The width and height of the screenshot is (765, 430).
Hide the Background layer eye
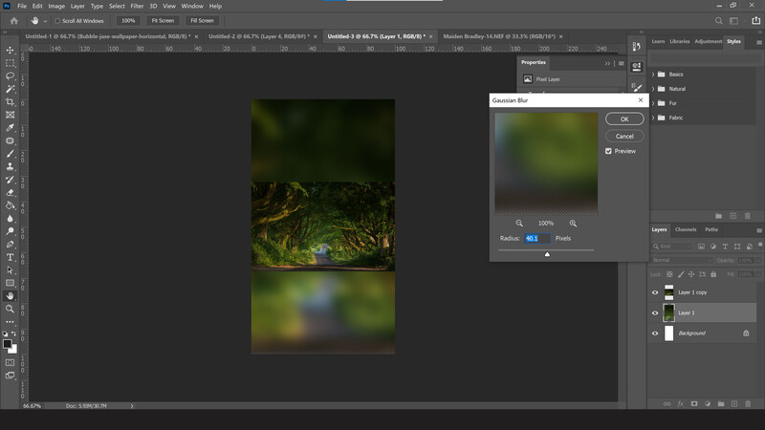[655, 333]
